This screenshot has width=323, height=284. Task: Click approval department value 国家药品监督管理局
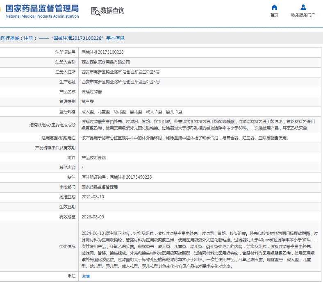tap(100, 187)
